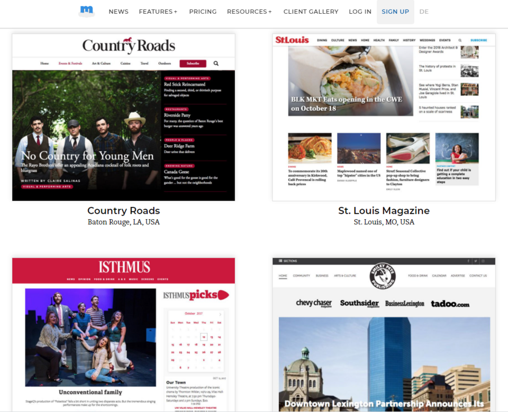Click the Facebook icon in Smiley Pete preview
Screen dimensions: 508x412
pyautogui.click(x=468, y=261)
